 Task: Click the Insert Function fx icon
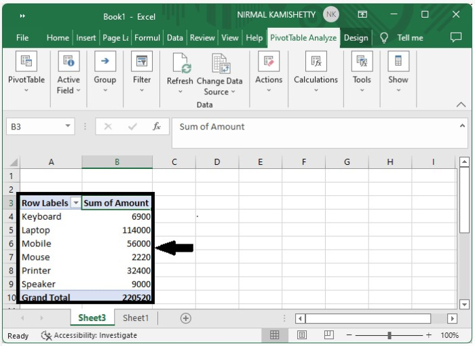(x=157, y=127)
